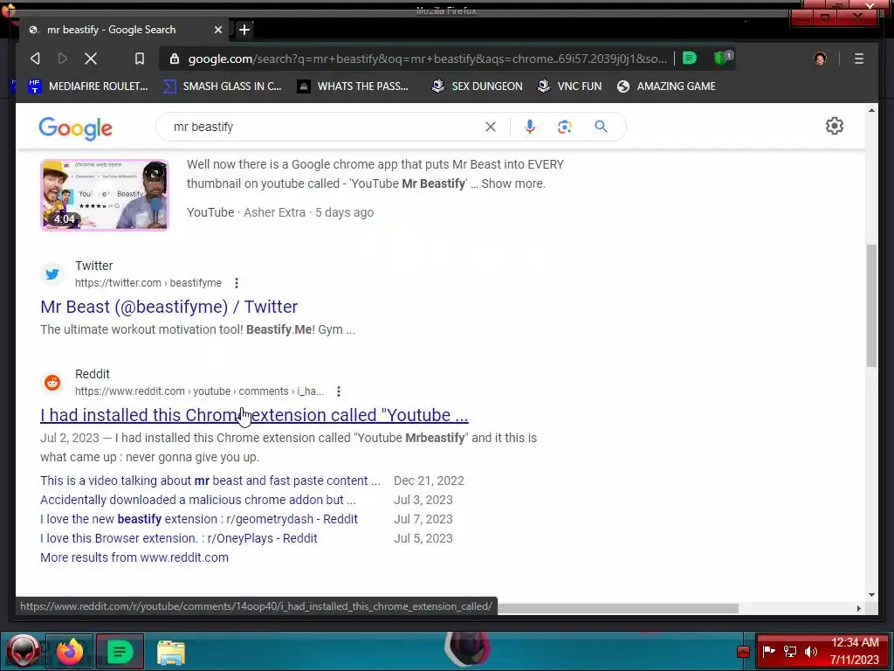This screenshot has height=671, width=894.
Task: Open the site security lock icon
Action: [175, 59]
